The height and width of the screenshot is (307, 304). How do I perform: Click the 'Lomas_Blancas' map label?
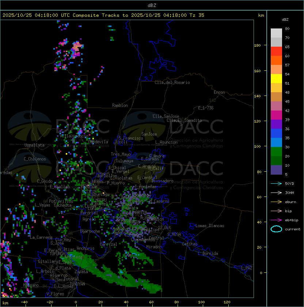210,226
